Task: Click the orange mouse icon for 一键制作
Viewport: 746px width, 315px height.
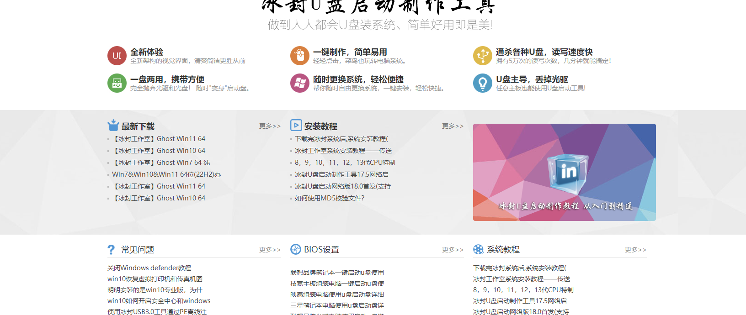Action: click(x=300, y=56)
